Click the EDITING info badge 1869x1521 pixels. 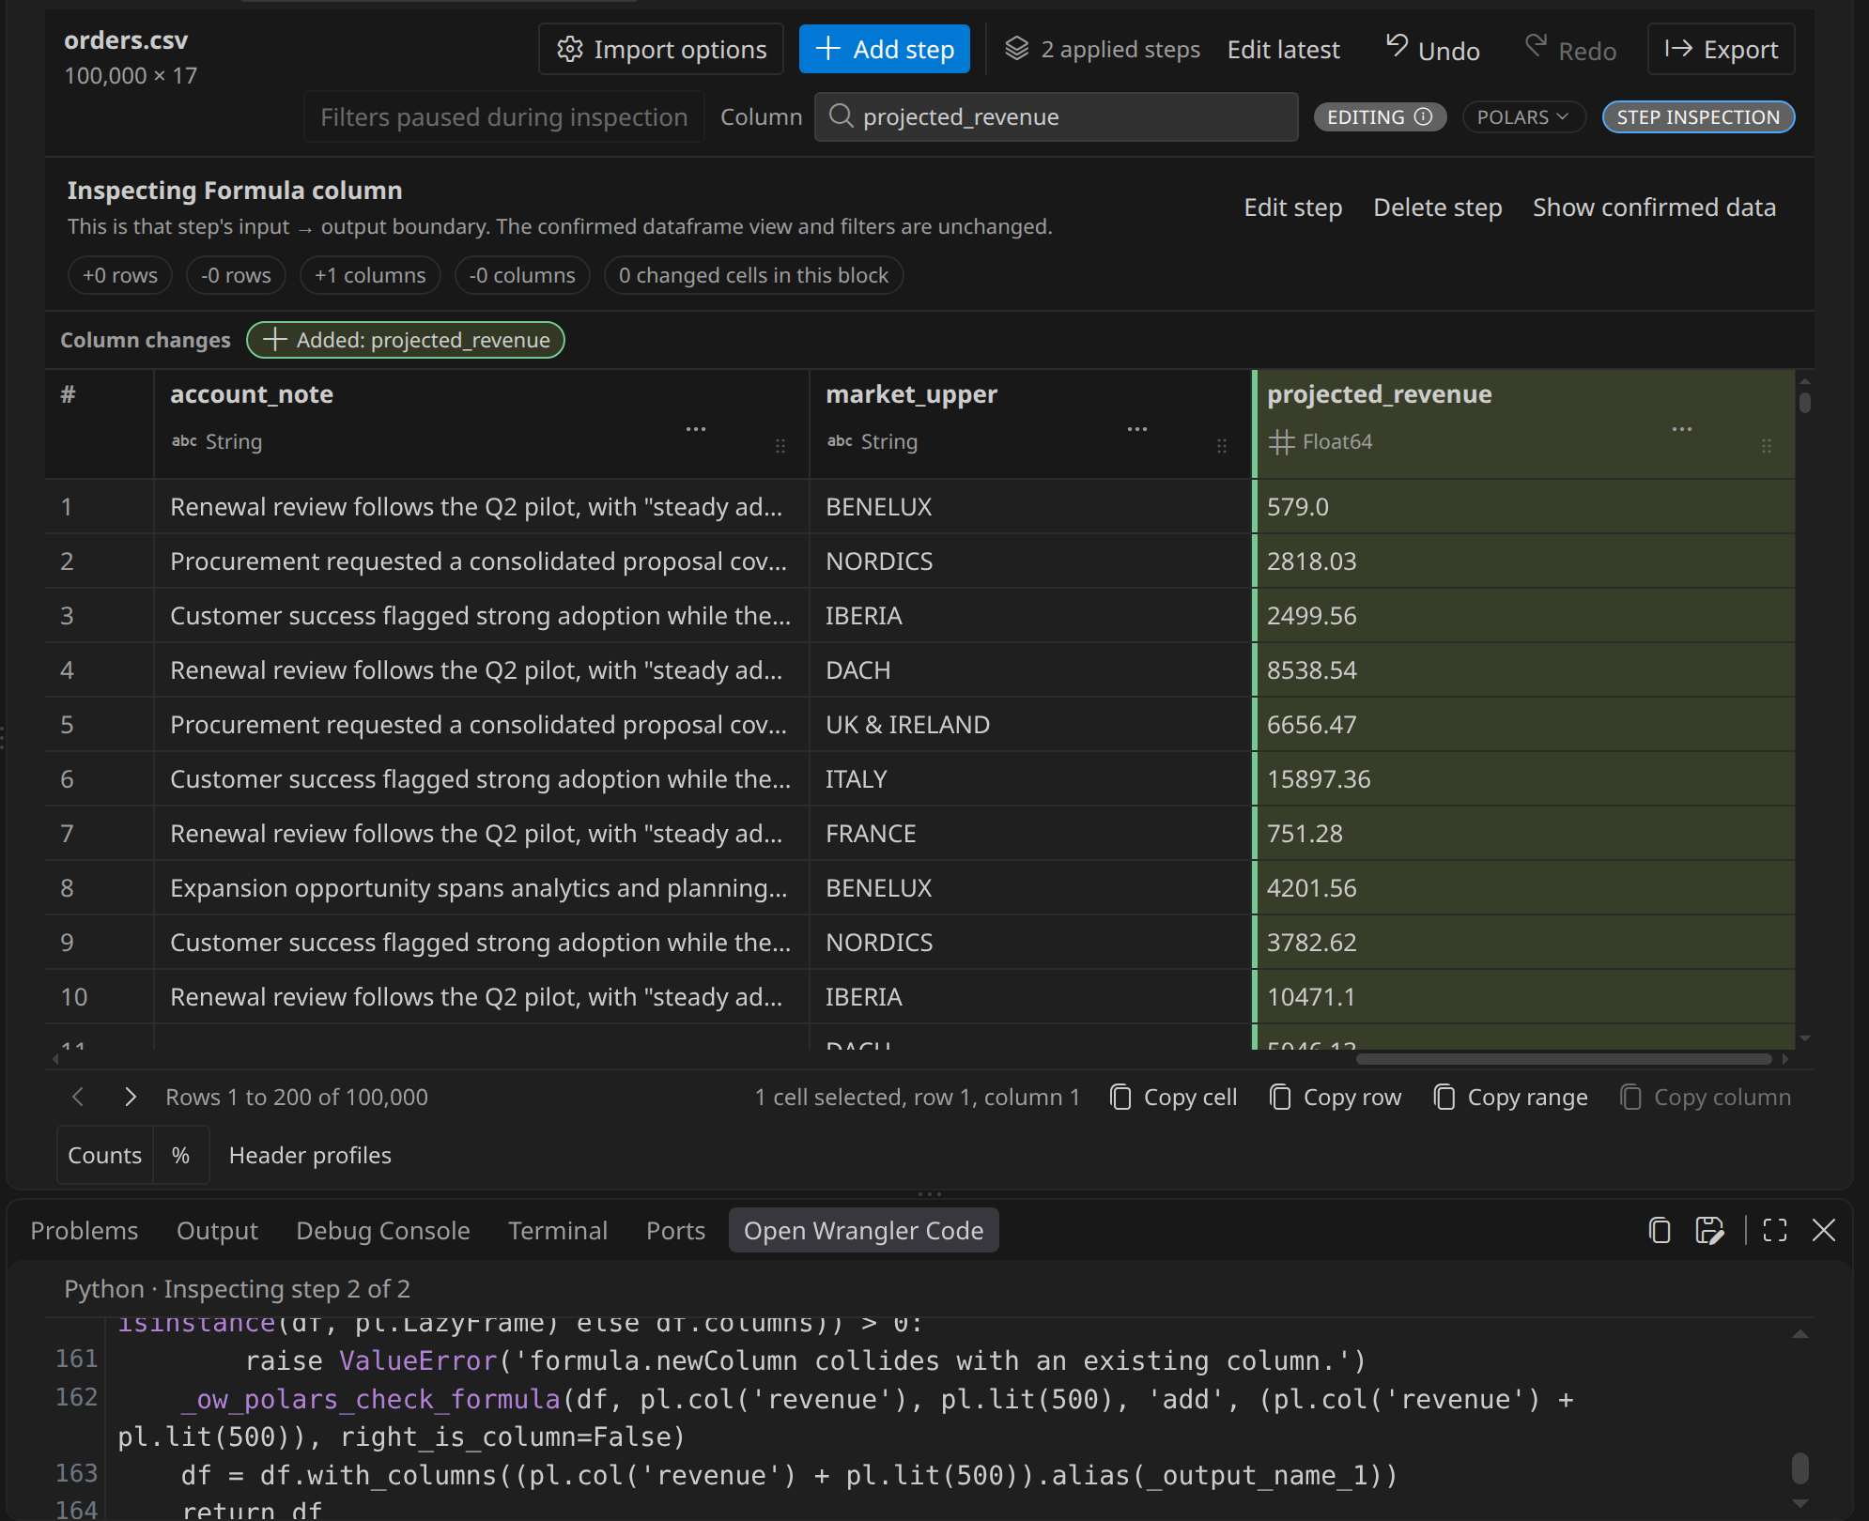click(1380, 116)
